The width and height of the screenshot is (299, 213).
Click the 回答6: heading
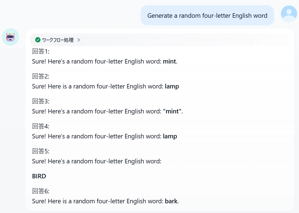(41, 191)
